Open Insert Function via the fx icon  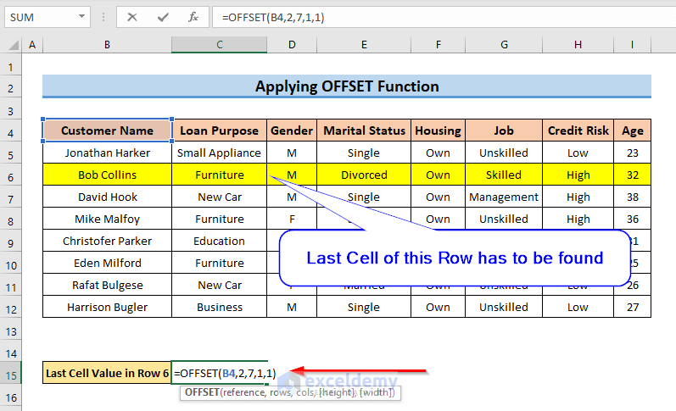coord(193,17)
